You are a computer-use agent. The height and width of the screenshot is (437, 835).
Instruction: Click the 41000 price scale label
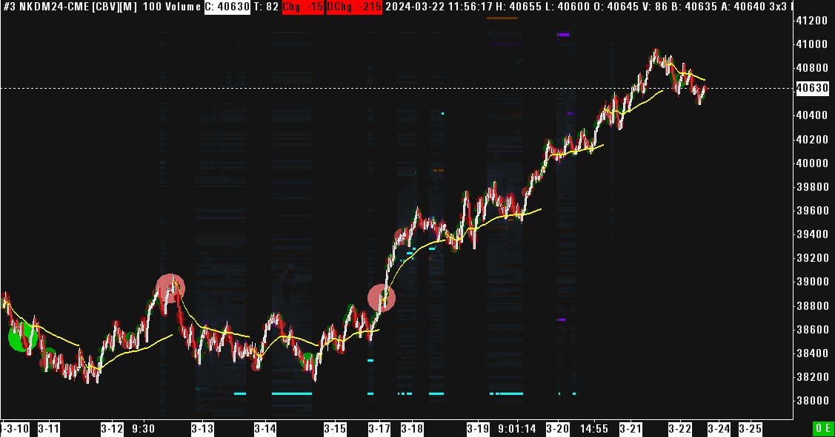tap(811, 44)
